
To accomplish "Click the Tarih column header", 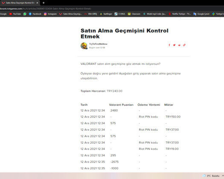I will (84, 105).
